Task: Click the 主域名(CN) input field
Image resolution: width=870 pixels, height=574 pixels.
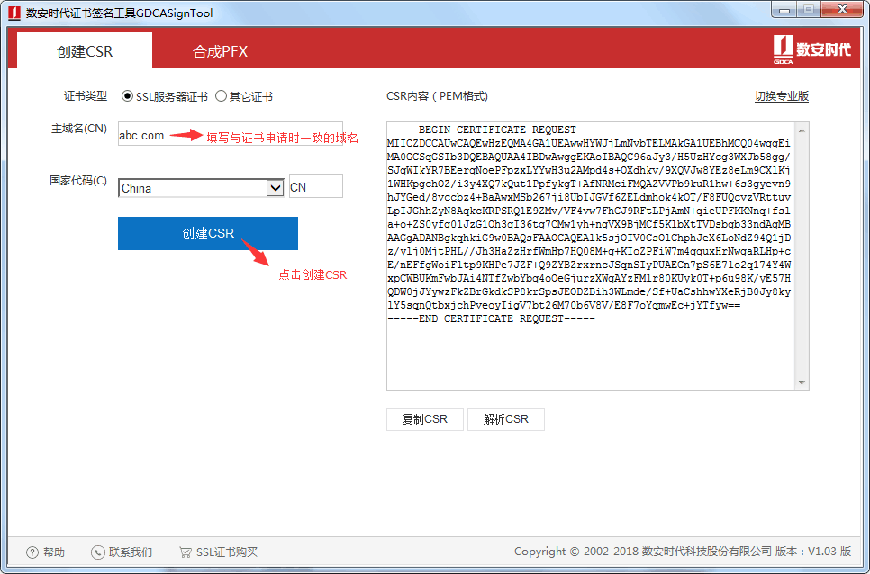Action: 231,134
